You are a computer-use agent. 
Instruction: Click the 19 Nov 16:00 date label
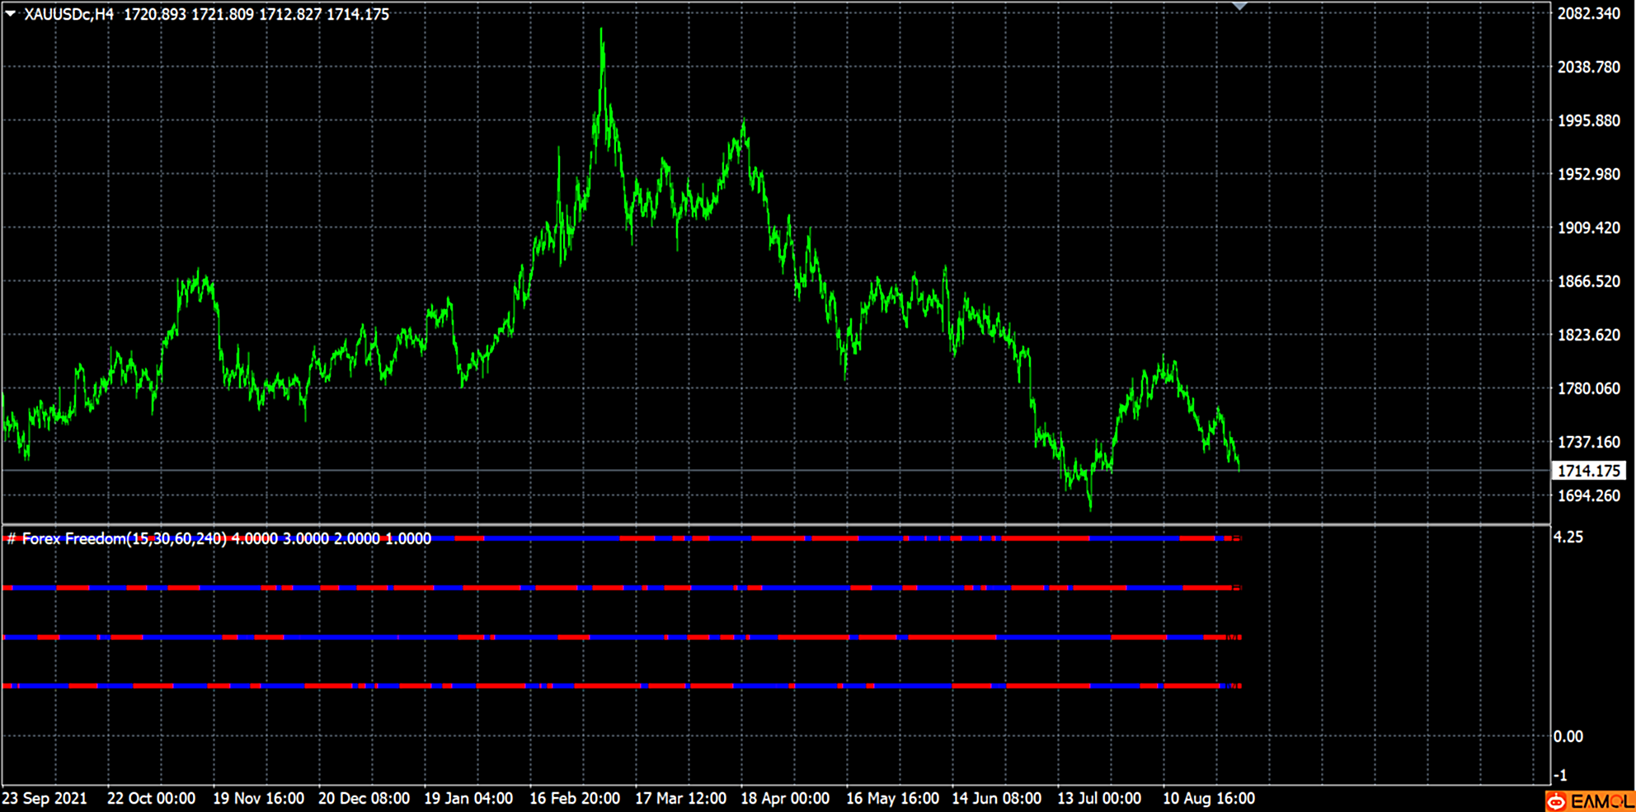pyautogui.click(x=258, y=798)
